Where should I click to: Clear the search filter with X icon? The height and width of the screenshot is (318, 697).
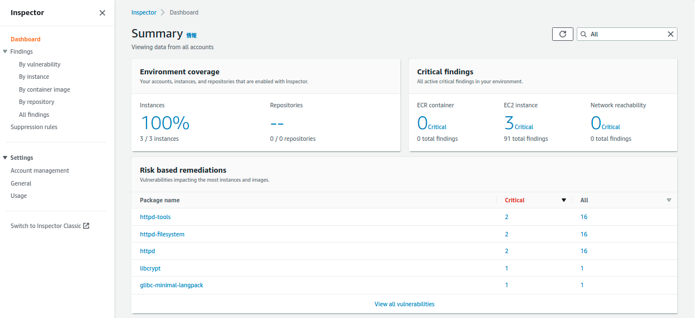pos(670,34)
